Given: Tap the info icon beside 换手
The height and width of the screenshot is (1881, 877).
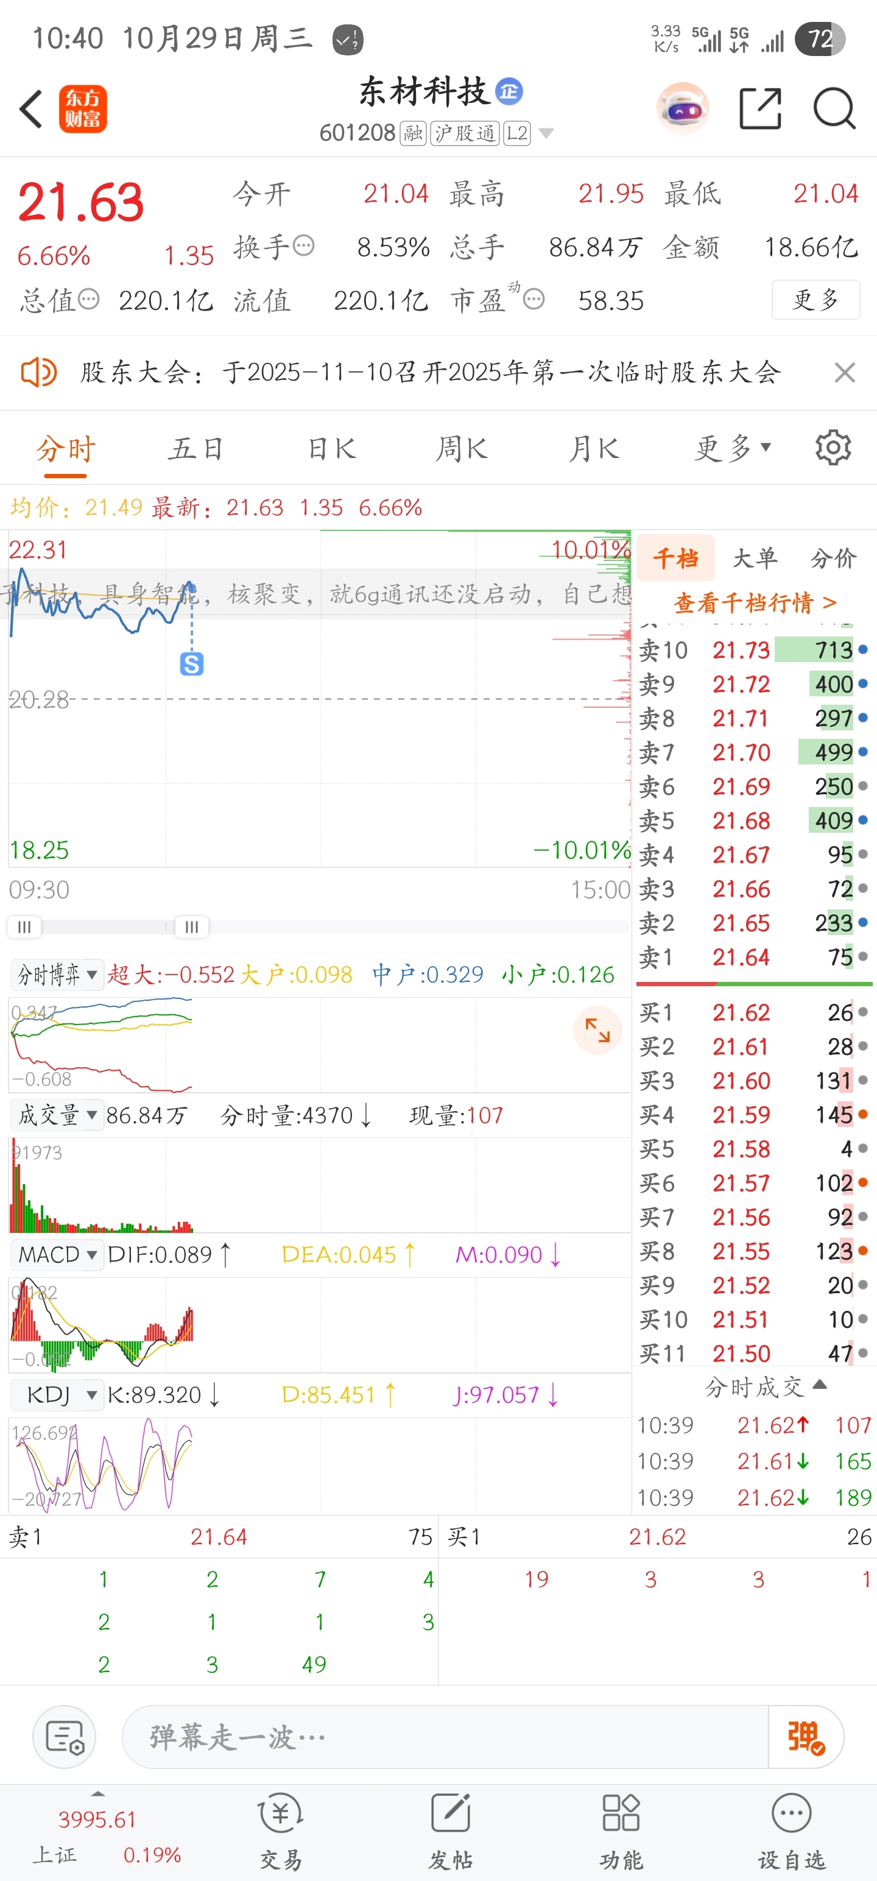Looking at the screenshot, I should pyautogui.click(x=303, y=246).
